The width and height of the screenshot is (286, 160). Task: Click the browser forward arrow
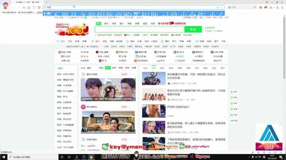pyautogui.click(x=19, y=8)
